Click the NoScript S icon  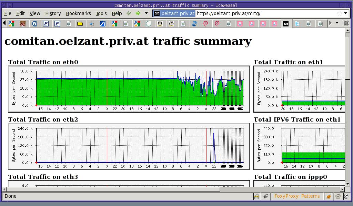coord(346,196)
